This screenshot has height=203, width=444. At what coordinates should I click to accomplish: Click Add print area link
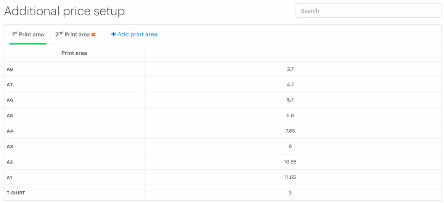[x=134, y=34]
